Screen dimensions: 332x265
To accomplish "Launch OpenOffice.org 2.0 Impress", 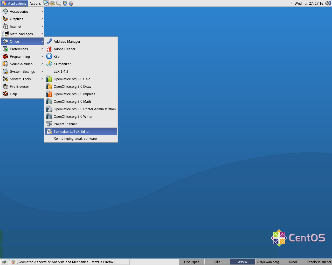I will (x=81, y=94).
